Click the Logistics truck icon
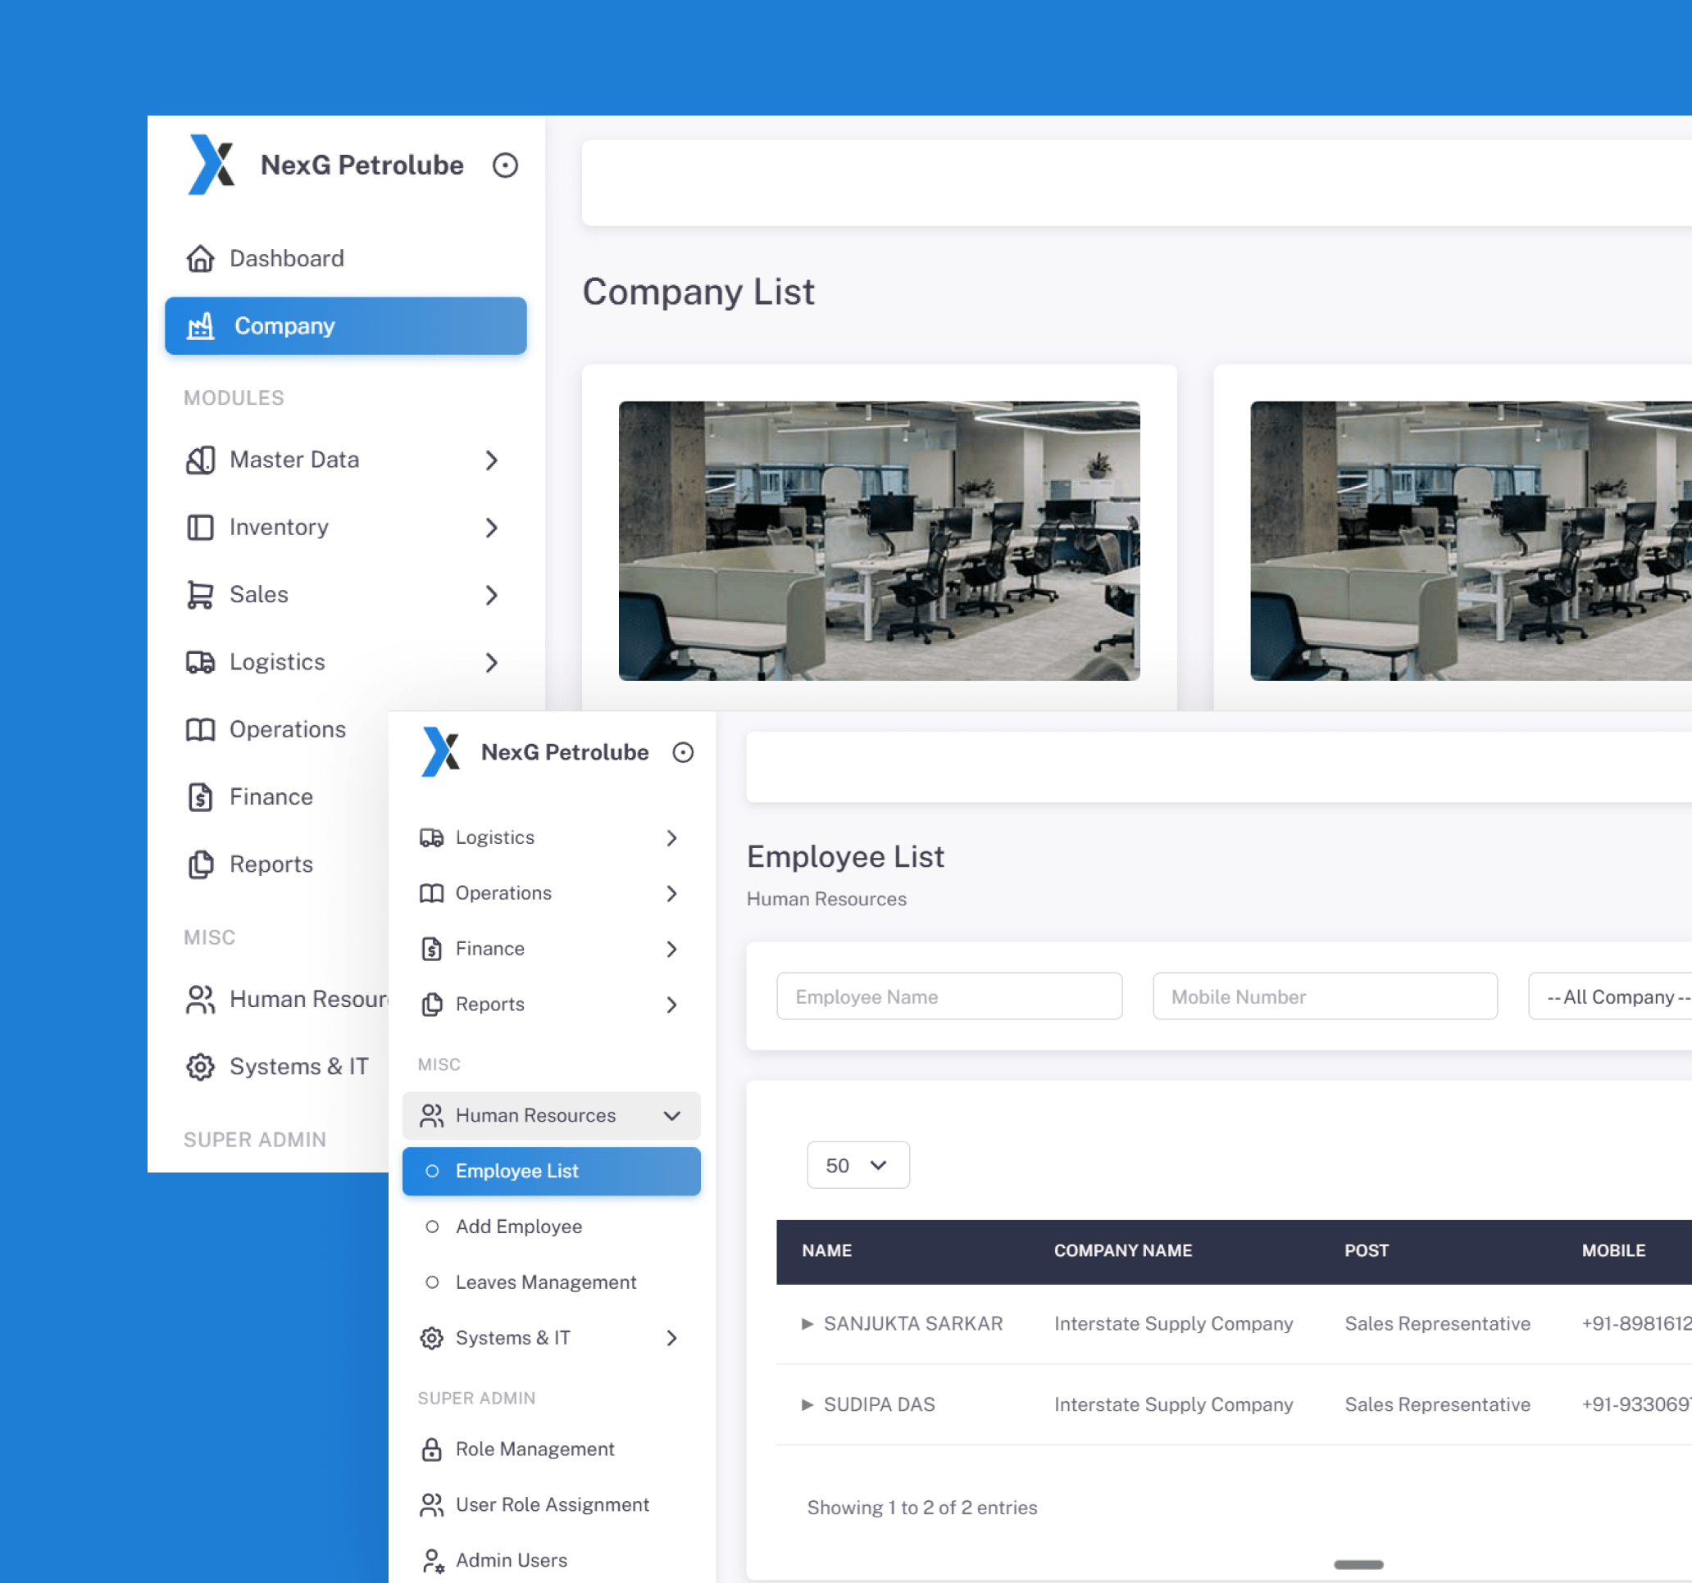This screenshot has height=1583, width=1692. 201,662
